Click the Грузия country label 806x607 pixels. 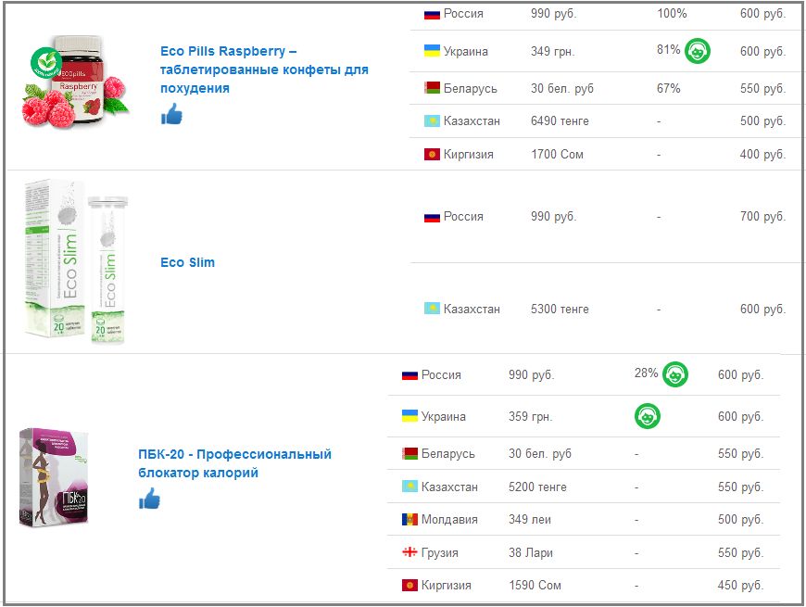pos(440,552)
